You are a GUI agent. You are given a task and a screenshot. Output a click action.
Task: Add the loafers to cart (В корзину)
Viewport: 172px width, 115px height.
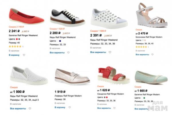click(x=59, y=107)
